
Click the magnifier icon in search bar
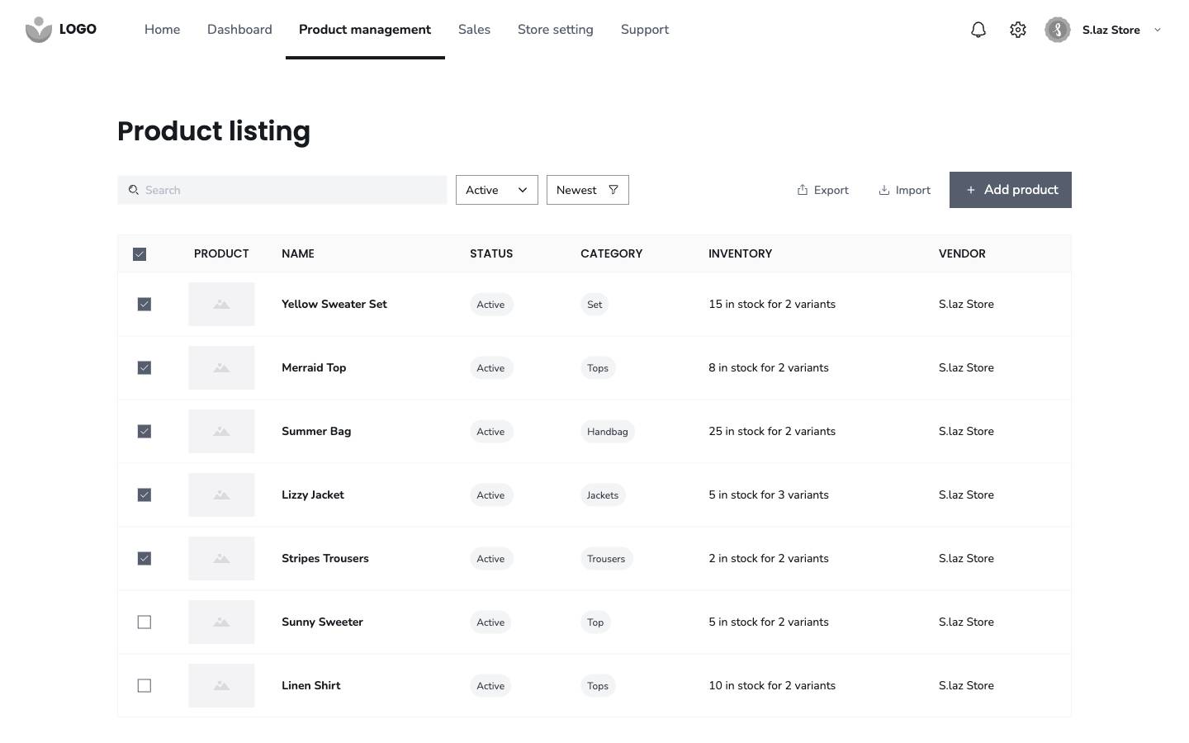click(x=134, y=190)
